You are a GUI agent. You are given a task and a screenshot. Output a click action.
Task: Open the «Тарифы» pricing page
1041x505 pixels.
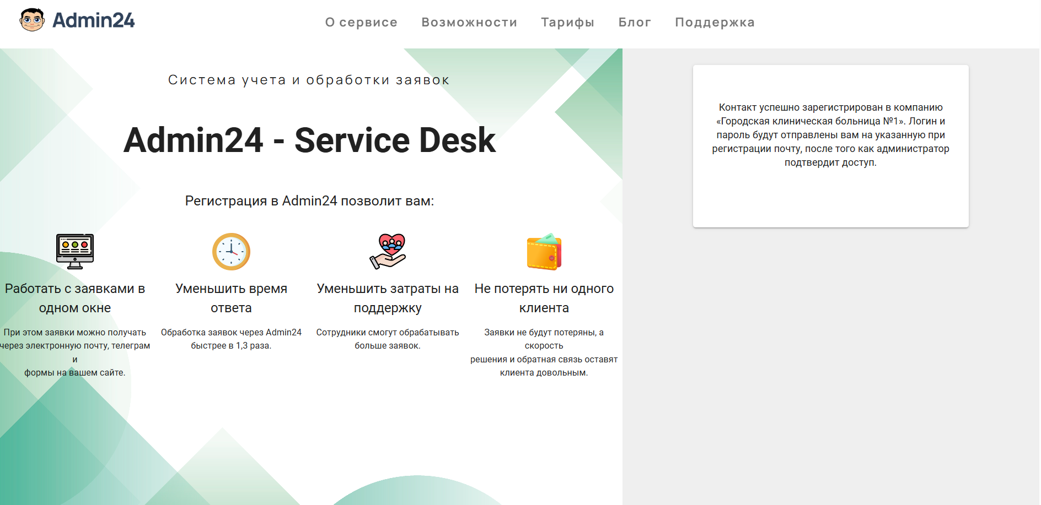click(x=568, y=22)
